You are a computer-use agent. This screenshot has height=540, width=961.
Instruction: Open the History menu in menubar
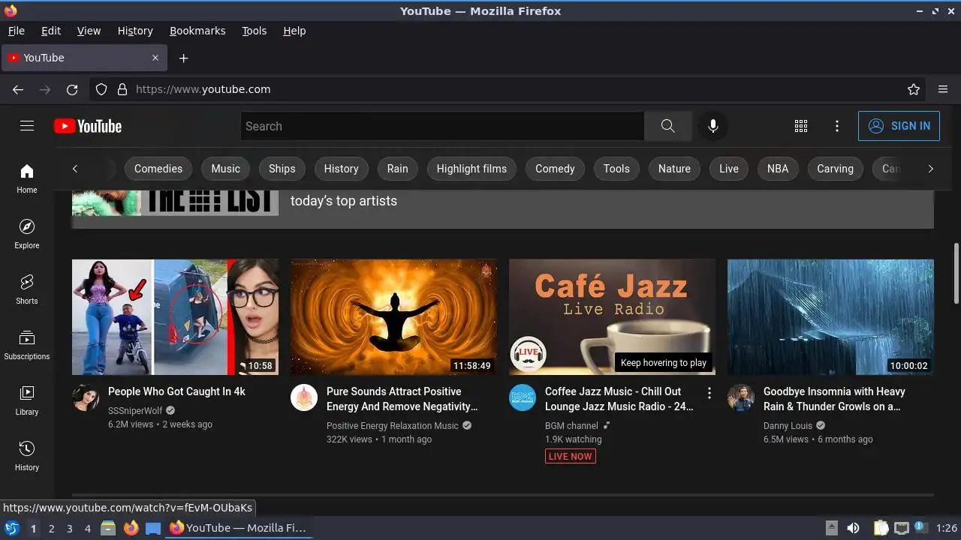[x=135, y=31]
